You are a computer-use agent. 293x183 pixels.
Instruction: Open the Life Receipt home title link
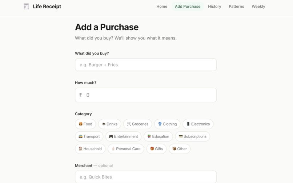click(x=47, y=6)
